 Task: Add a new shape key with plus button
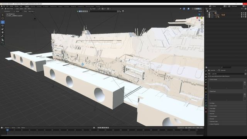[245, 94]
